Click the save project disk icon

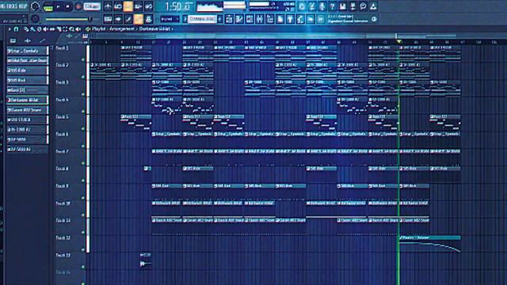click(x=342, y=6)
